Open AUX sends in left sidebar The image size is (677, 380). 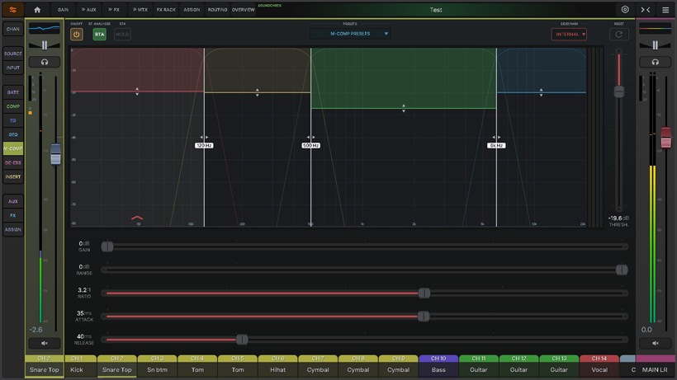[x=13, y=202]
